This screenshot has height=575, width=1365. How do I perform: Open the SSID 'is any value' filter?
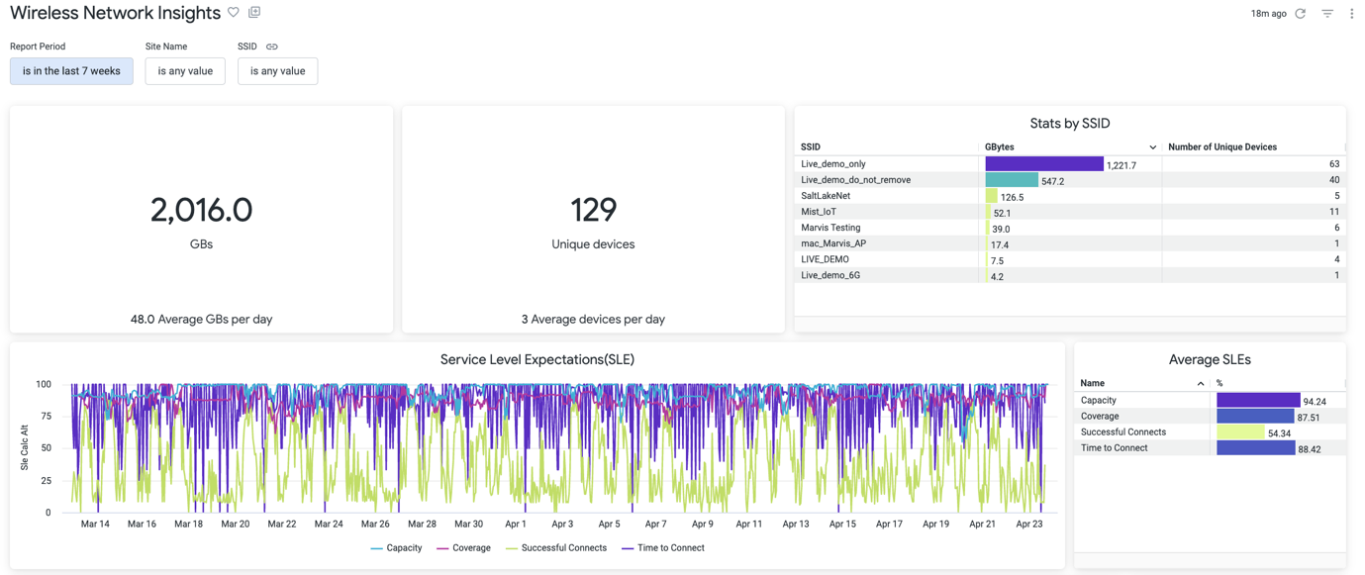277,71
